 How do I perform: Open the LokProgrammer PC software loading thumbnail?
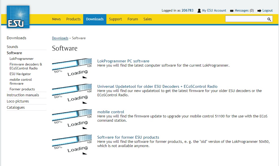point(72,68)
